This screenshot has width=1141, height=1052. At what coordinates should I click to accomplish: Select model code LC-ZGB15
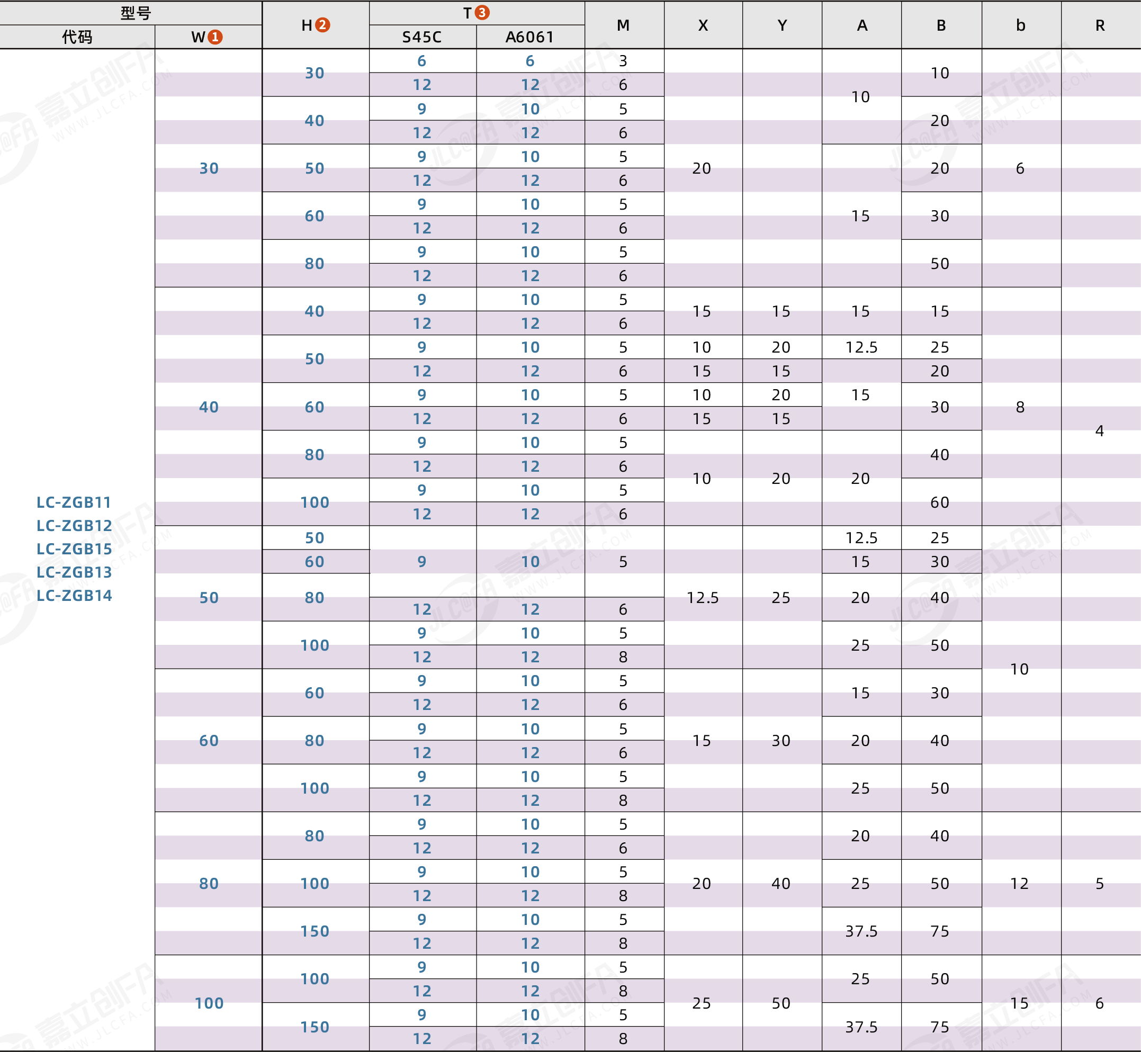(74, 549)
